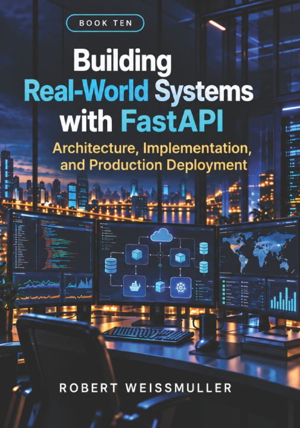Select the word "Building" in the title
300x428 pixels.
123,62
